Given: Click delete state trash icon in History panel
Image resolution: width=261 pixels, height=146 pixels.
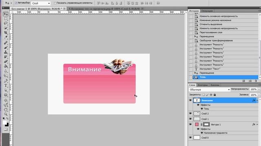Looking at the screenshot, I should (x=256, y=81).
